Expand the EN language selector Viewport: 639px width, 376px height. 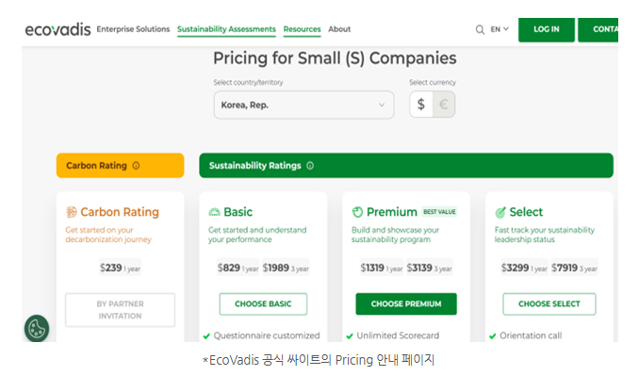tap(500, 29)
